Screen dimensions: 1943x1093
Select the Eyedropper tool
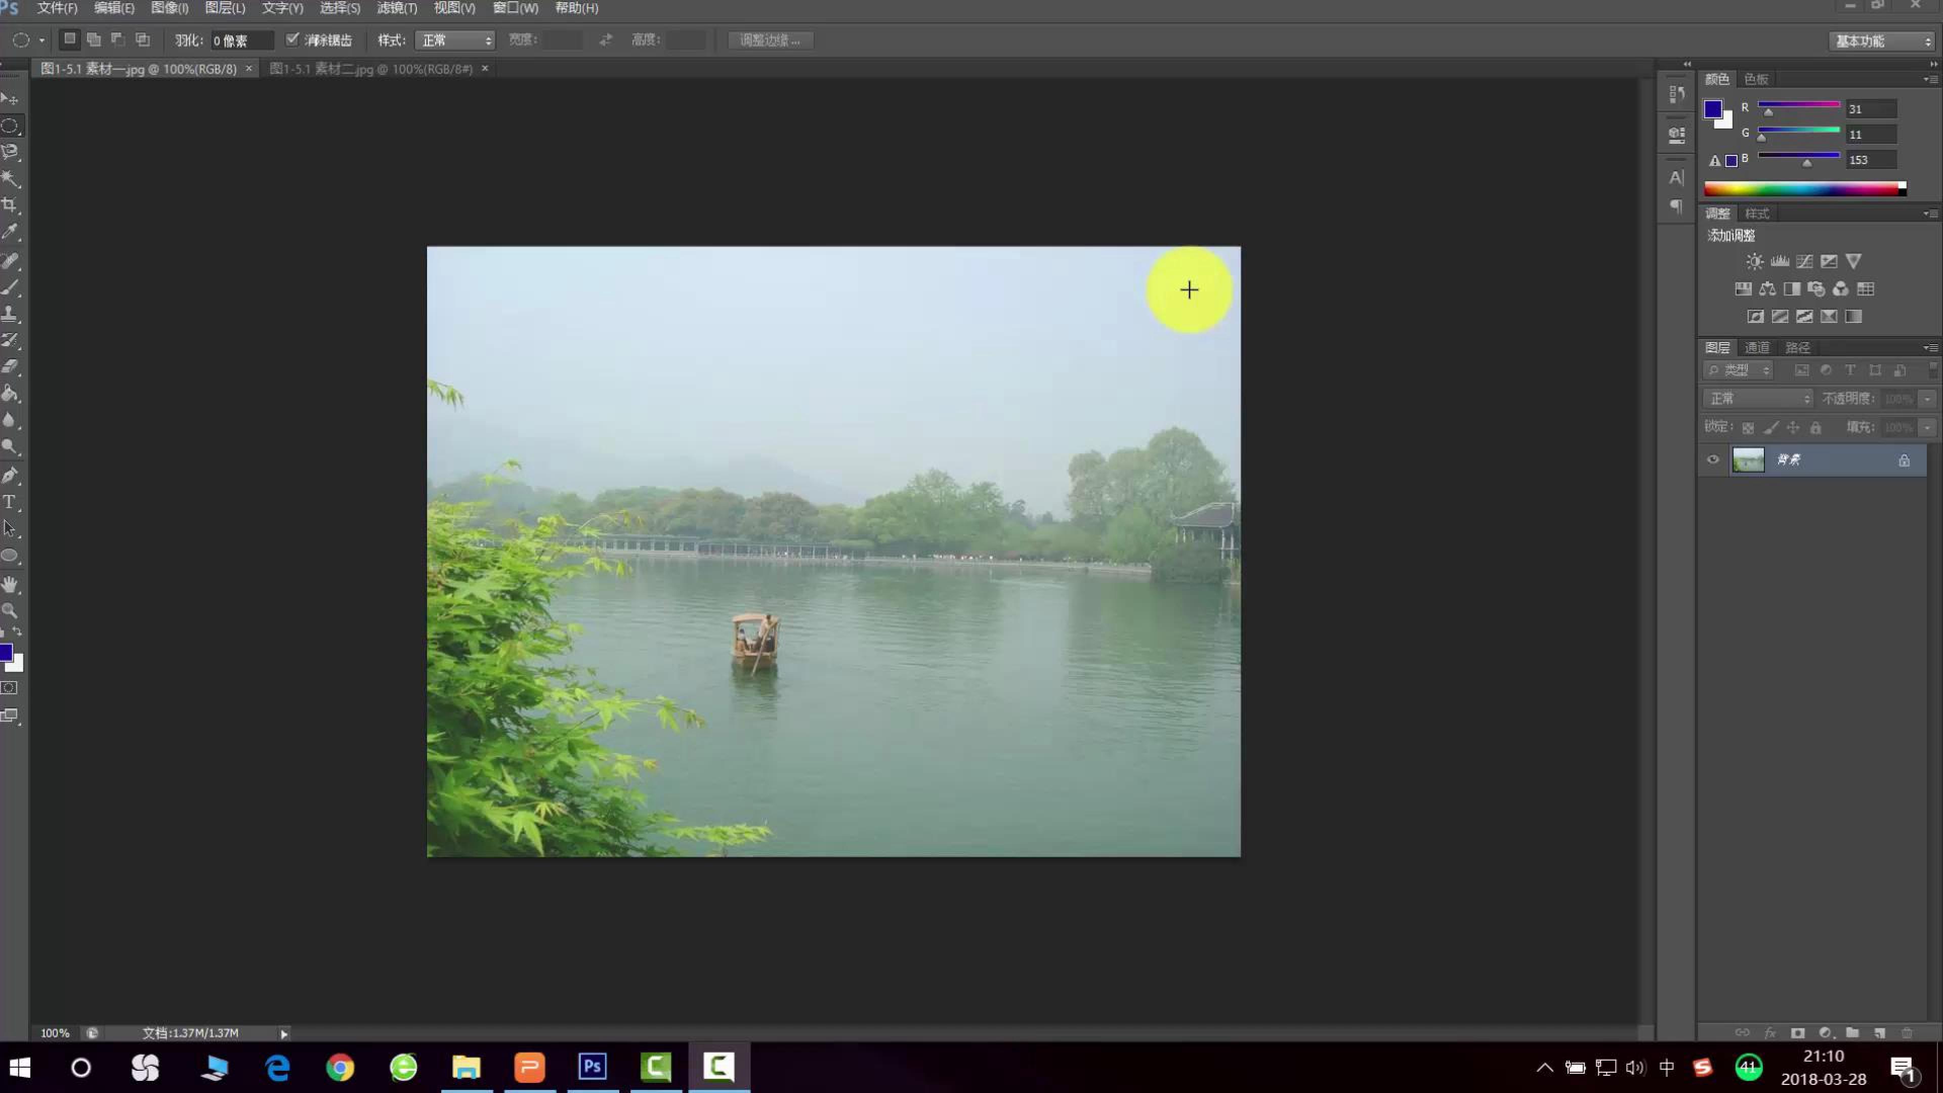[x=10, y=232]
